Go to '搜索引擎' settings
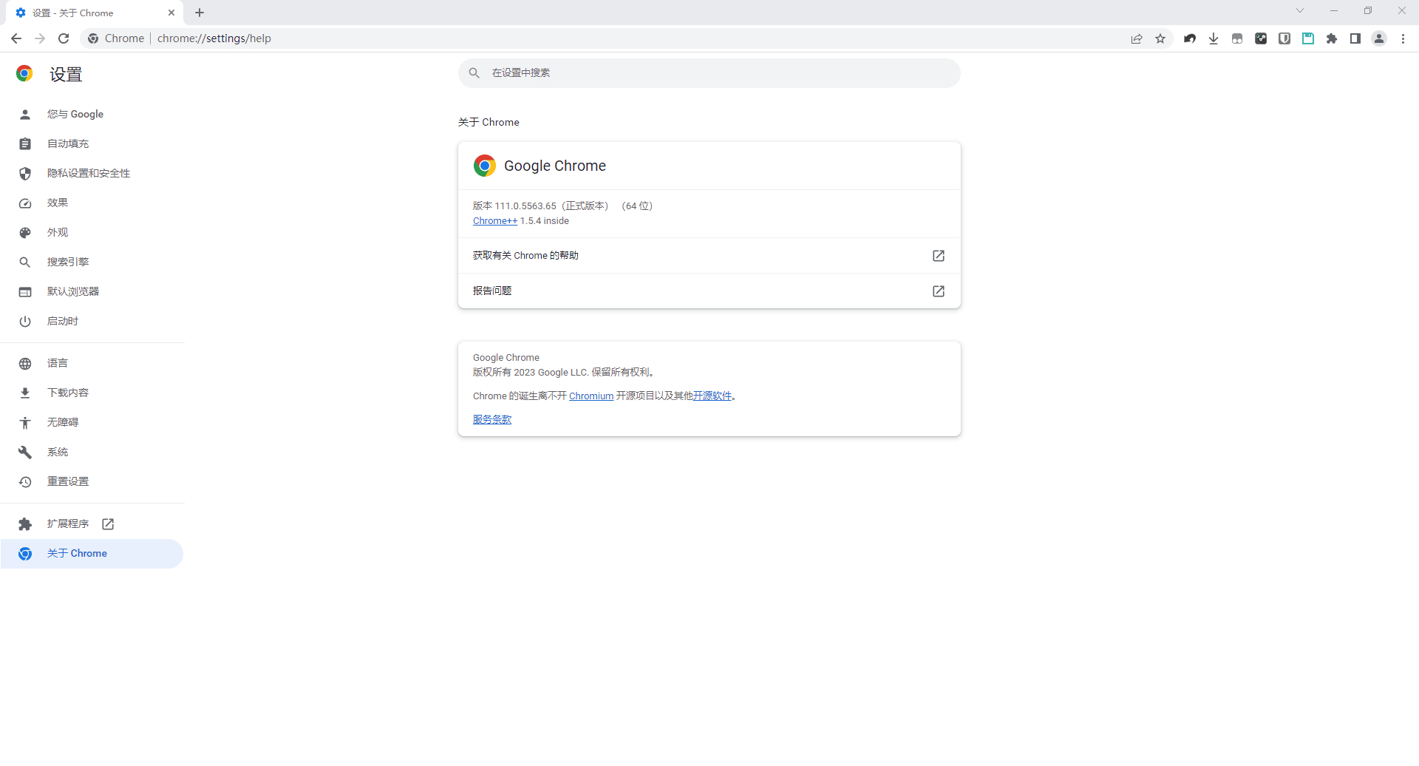This screenshot has height=766, width=1419. [92, 262]
